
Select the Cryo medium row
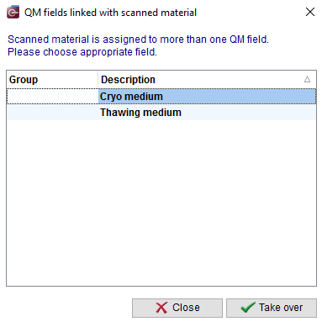tap(161, 97)
